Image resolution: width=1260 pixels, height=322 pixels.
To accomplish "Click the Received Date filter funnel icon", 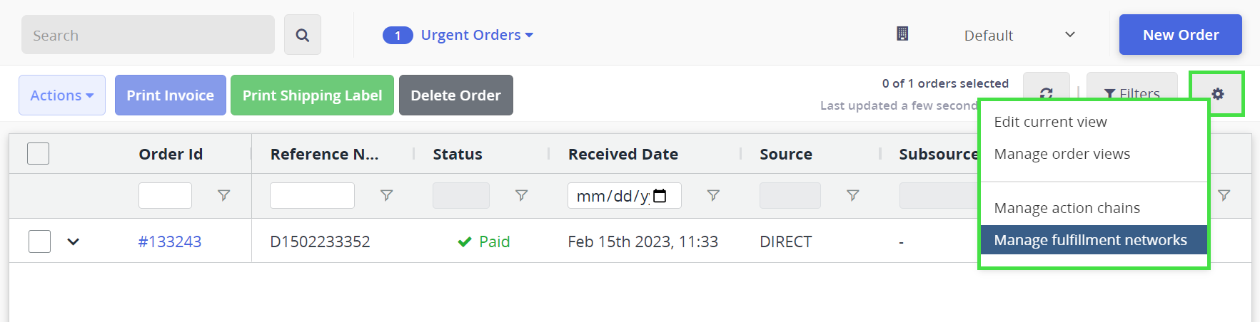I will tap(712, 195).
